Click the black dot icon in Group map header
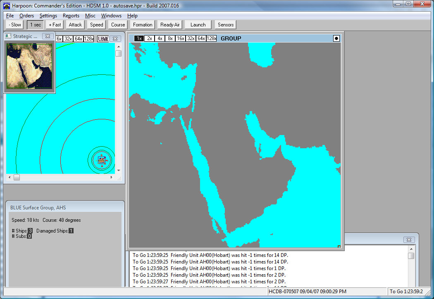The height and width of the screenshot is (299, 434). pyautogui.click(x=336, y=38)
